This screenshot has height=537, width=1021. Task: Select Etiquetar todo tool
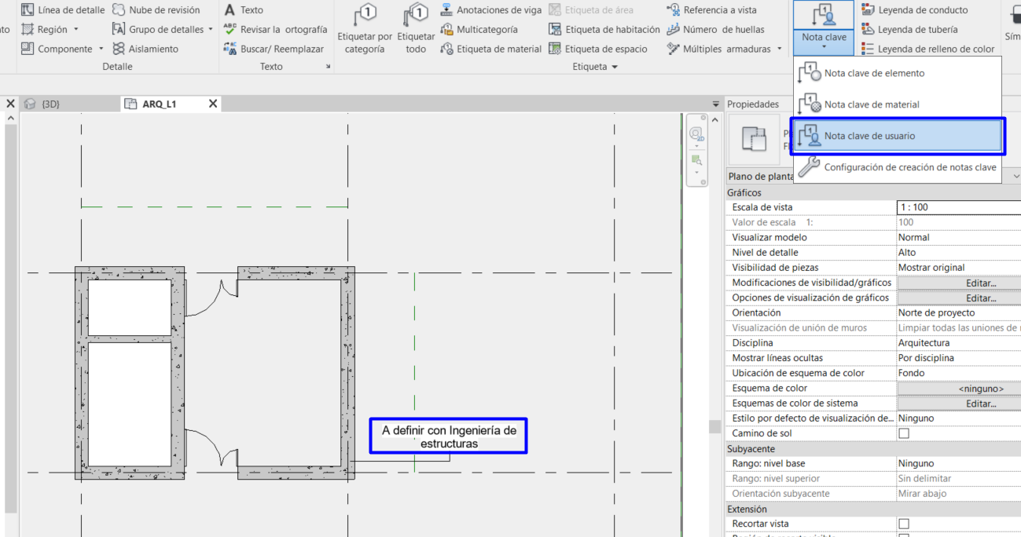click(416, 29)
